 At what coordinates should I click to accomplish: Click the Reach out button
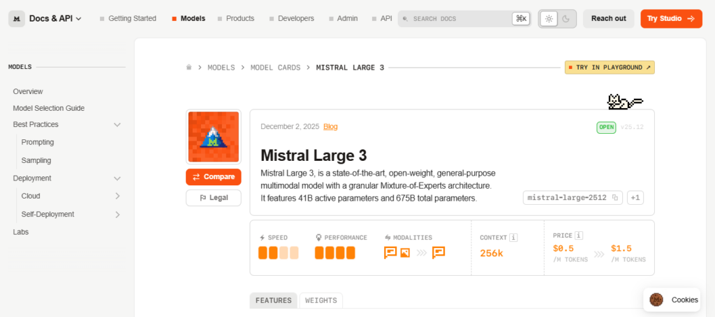click(608, 19)
